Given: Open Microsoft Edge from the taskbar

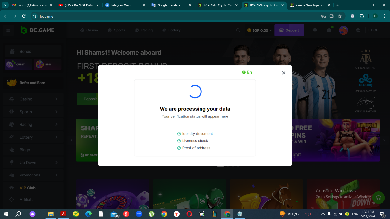Looking at the screenshot, I should [x=88, y=214].
